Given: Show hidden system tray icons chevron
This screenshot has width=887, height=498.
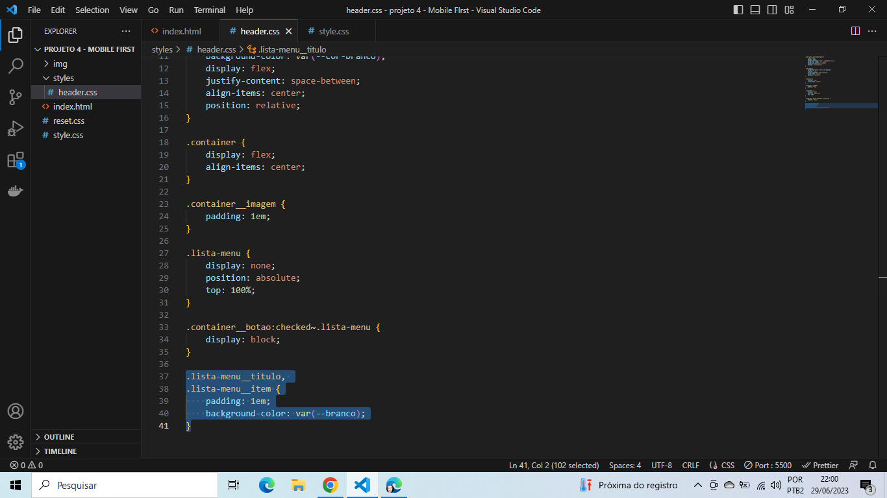Looking at the screenshot, I should (698, 485).
